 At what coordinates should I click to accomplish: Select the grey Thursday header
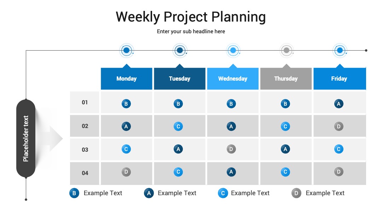[286, 79]
